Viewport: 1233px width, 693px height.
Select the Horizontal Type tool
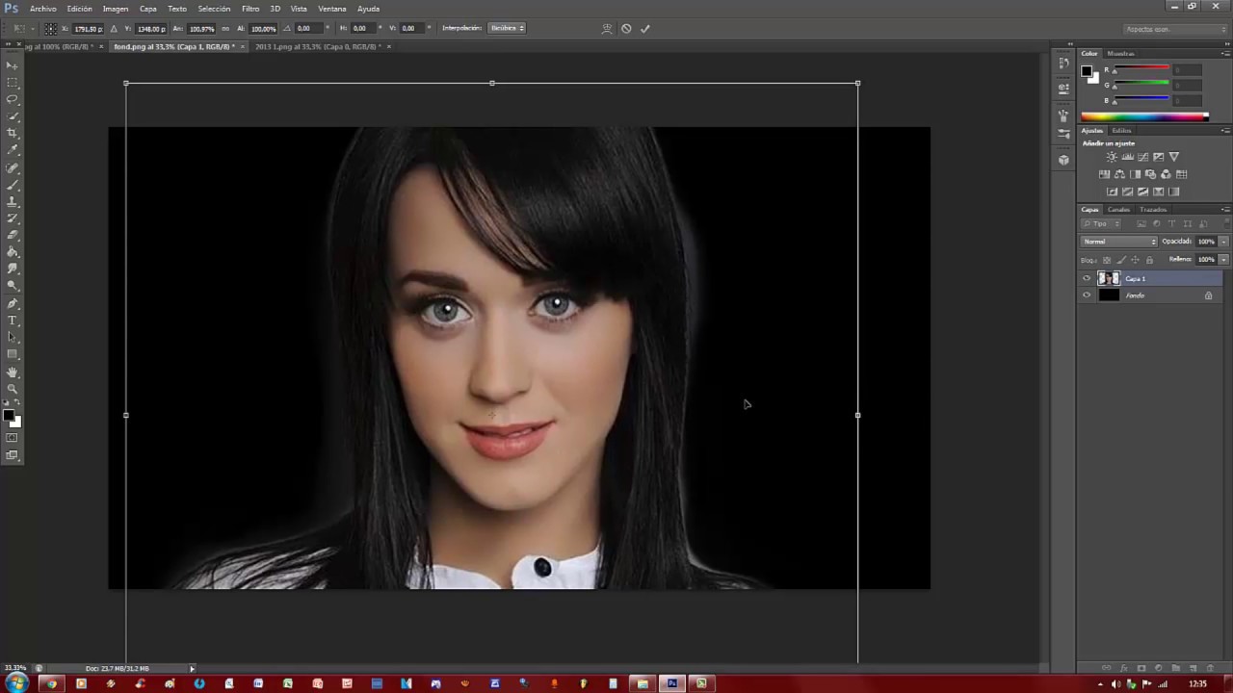13,321
